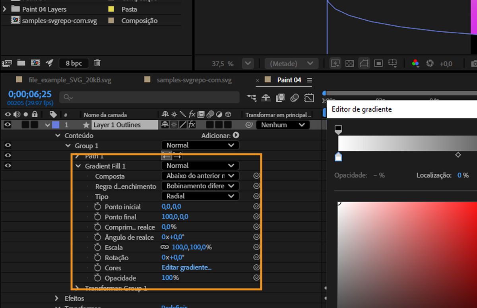This screenshot has height=308, width=477.
Task: Collapse the Gradient Fill 1 group
Action: tap(78, 166)
